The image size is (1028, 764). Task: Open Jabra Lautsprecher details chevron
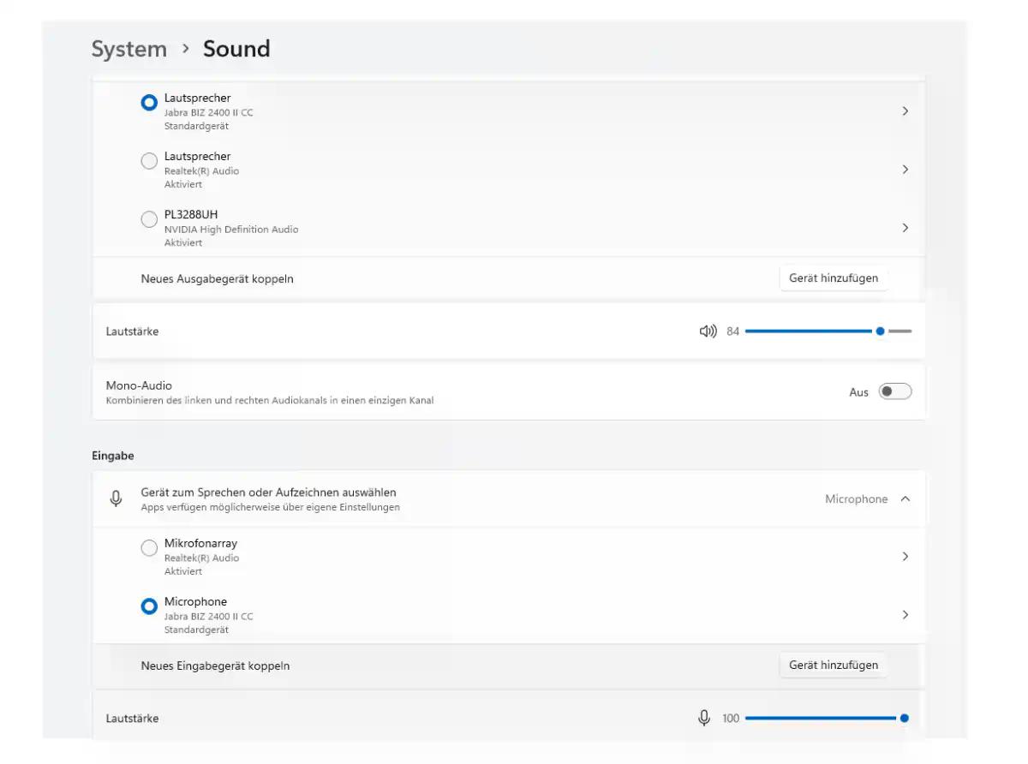[905, 111]
